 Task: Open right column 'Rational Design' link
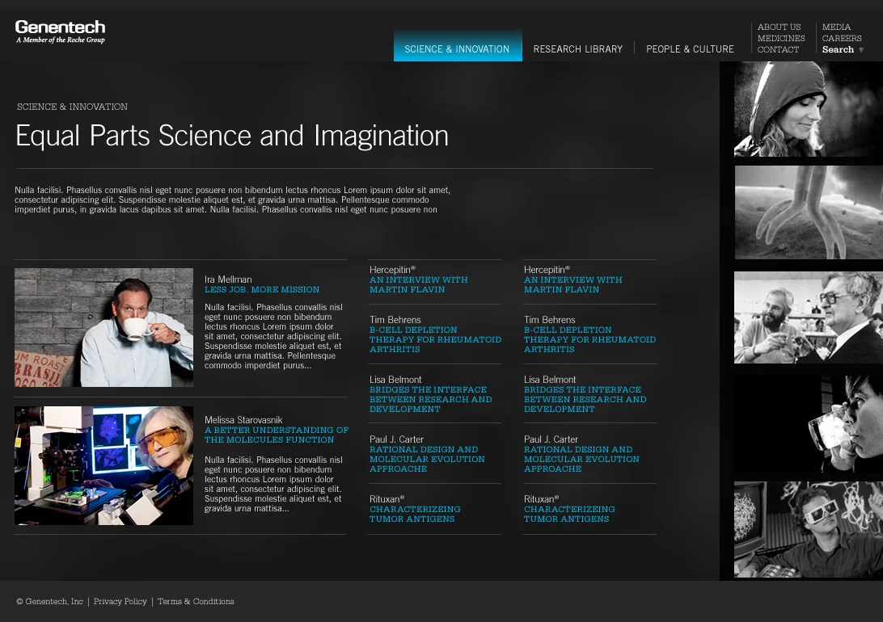coord(581,459)
